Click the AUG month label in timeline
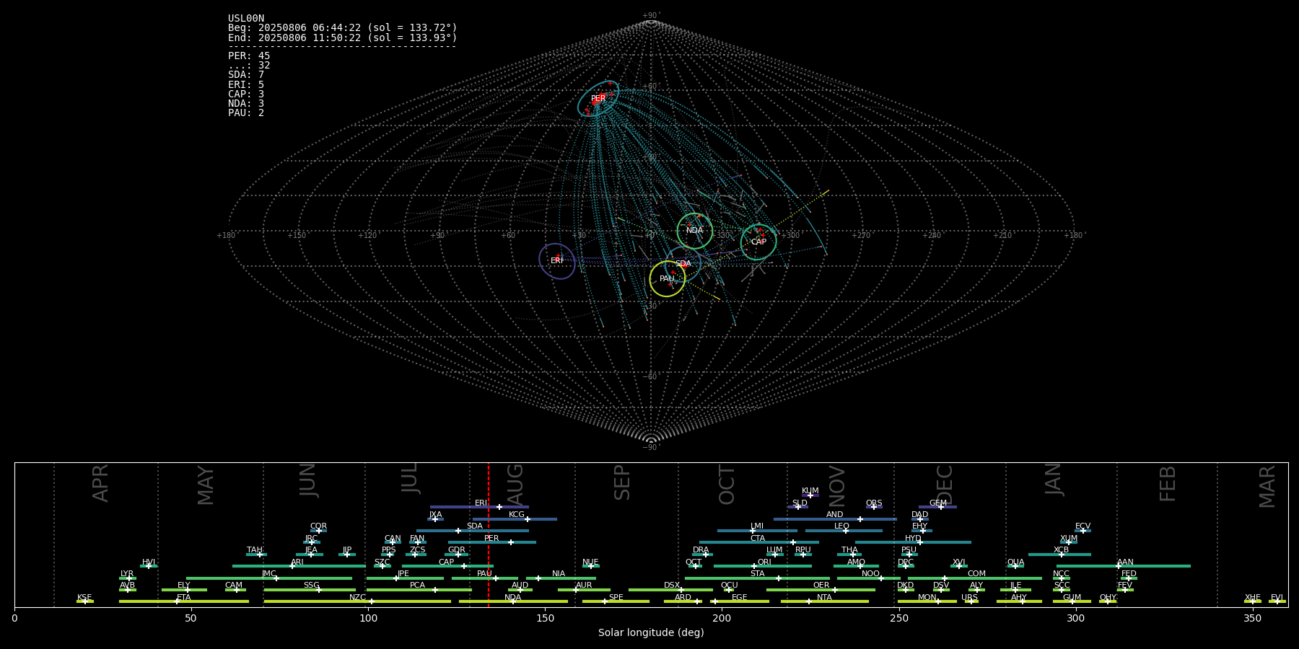The width and height of the screenshot is (1299, 649). [x=515, y=485]
